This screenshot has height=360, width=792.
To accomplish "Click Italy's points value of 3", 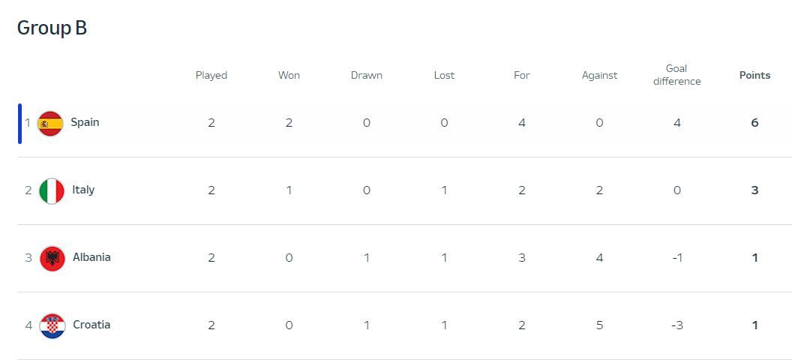I will (754, 190).
